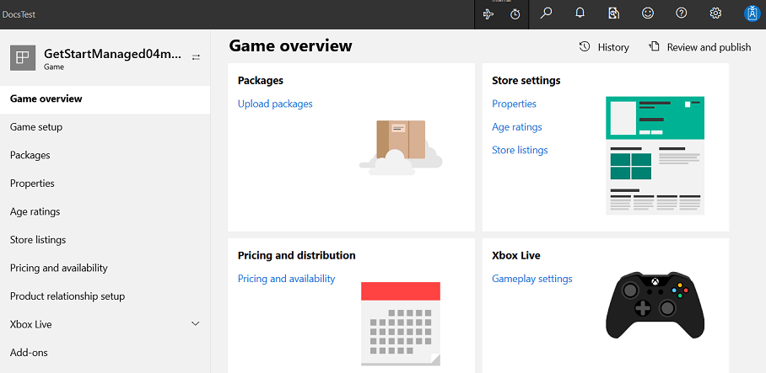Open Packages in sidebar
766x373 pixels.
click(x=105, y=156)
